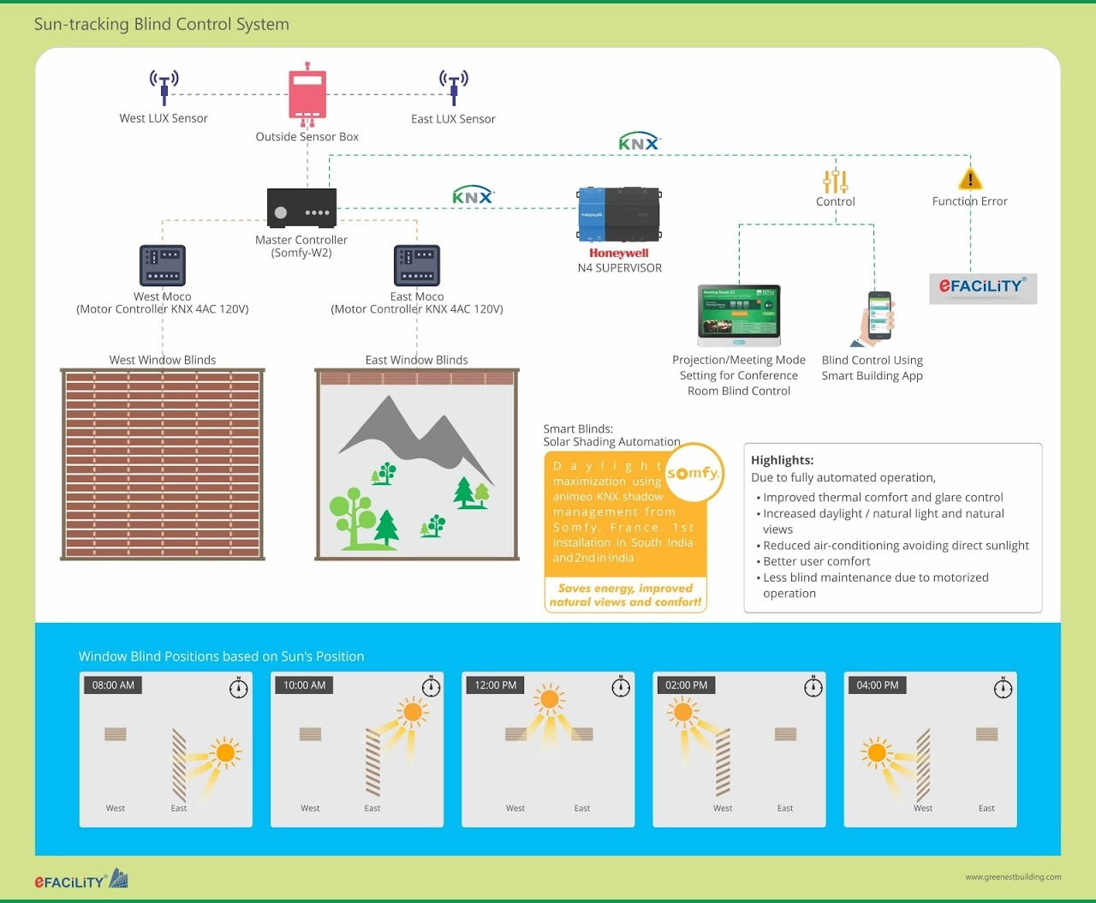
Task: Click the eFACiLiTY logo in the footer
Action: click(80, 880)
